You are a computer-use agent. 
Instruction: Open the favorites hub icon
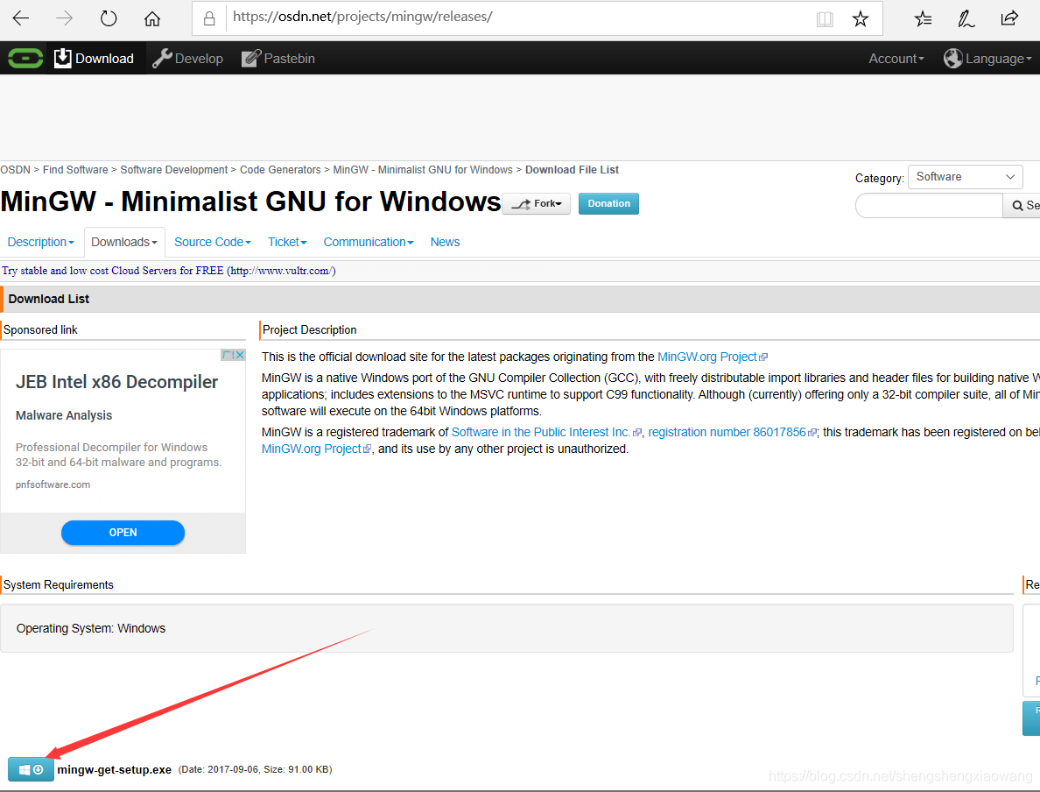pyautogui.click(x=923, y=18)
